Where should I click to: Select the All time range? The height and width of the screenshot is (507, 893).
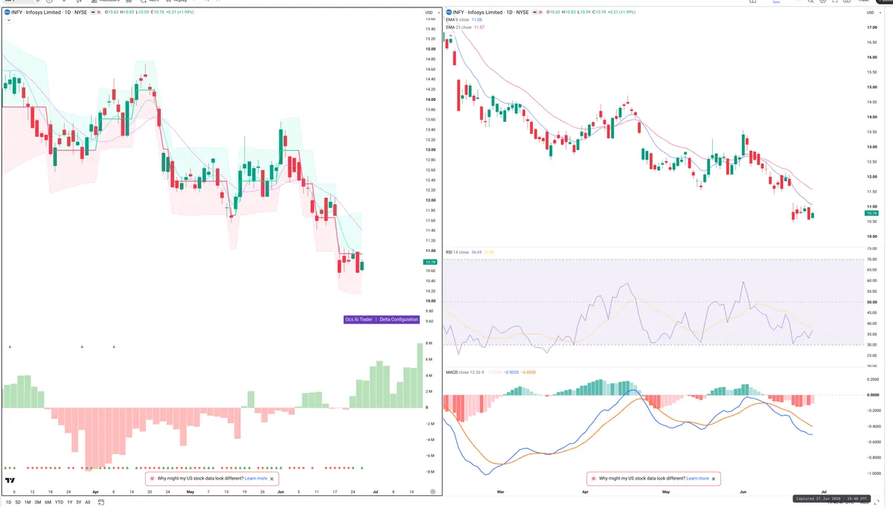88,503
